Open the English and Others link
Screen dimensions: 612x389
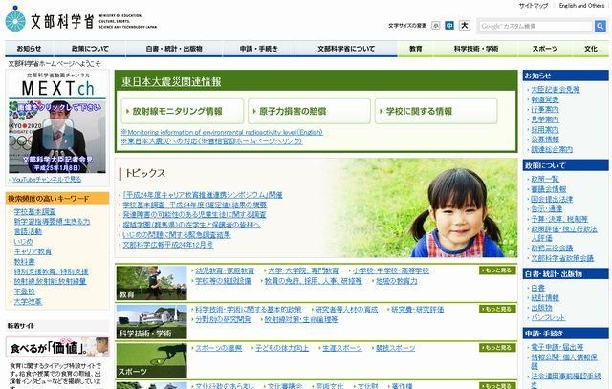[x=581, y=6]
